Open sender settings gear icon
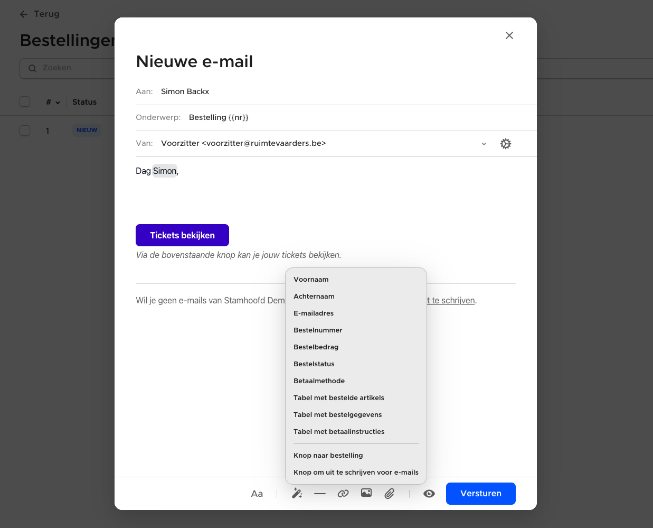The width and height of the screenshot is (653, 528). (506, 144)
